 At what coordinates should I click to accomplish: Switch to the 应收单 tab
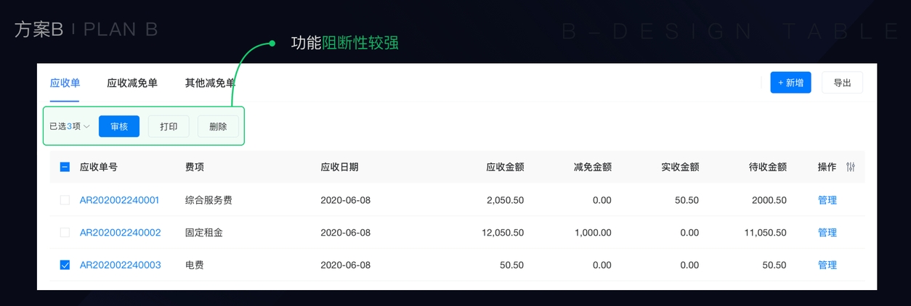click(x=65, y=83)
